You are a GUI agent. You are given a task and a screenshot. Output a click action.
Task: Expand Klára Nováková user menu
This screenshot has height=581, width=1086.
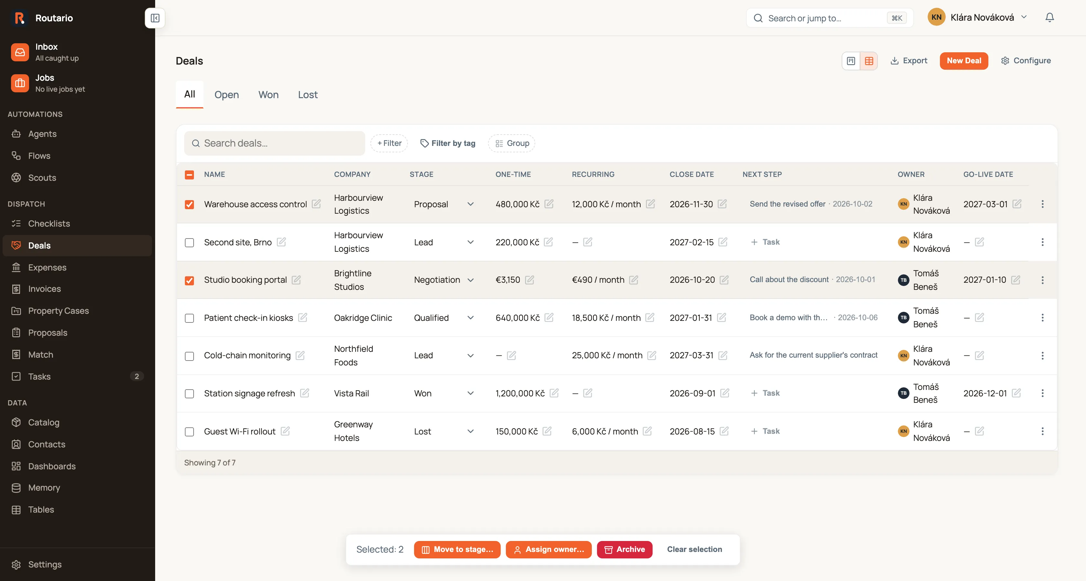click(x=977, y=17)
